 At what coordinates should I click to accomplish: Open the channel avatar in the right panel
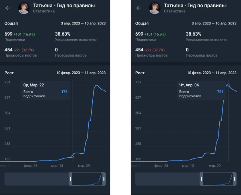pyautogui.click(x=155, y=8)
